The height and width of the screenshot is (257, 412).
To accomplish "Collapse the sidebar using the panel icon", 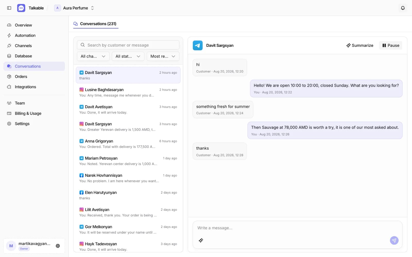I will pos(9,8).
